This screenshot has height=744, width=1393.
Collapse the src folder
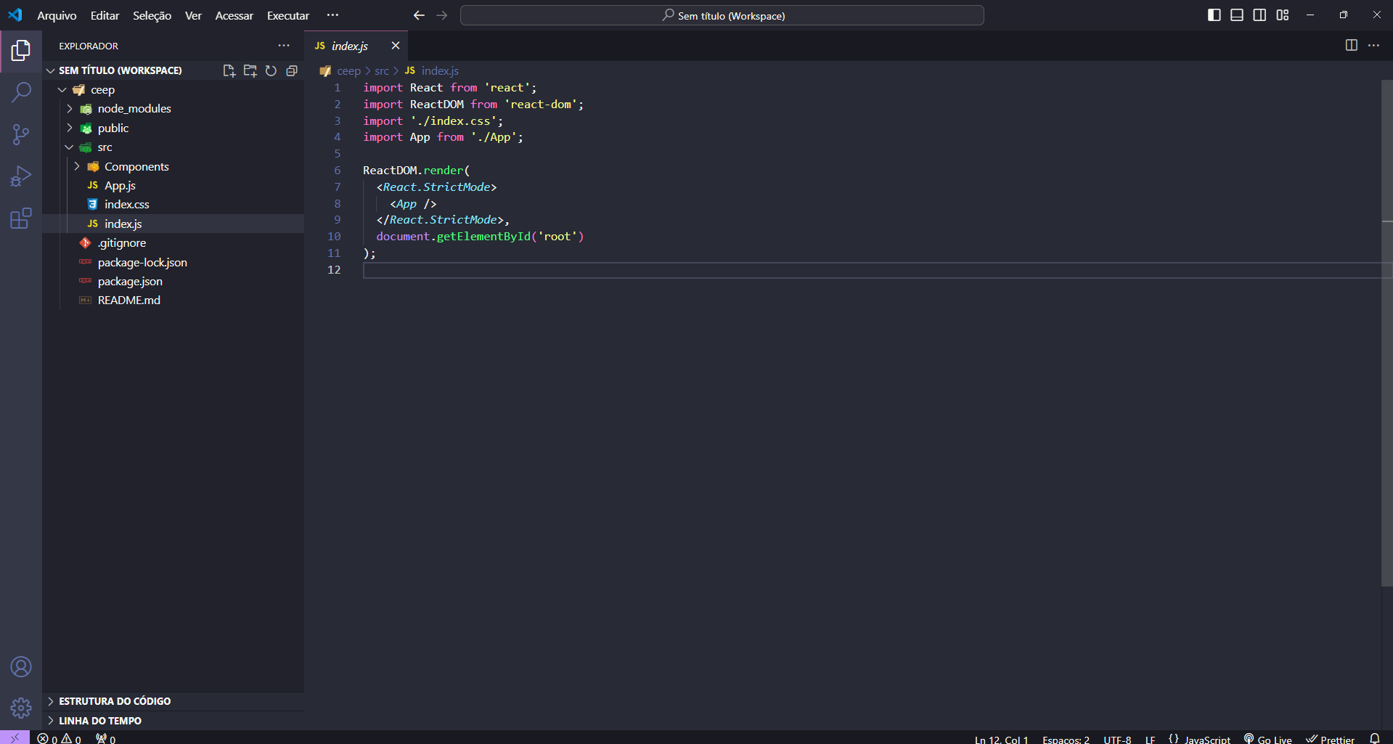coord(70,147)
